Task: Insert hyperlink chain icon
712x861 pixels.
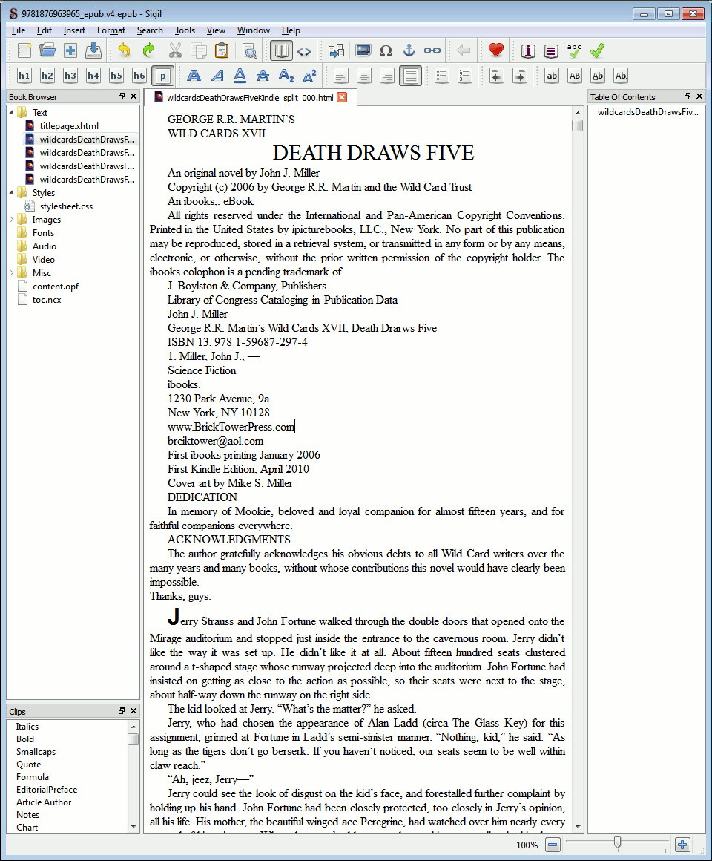Action: (x=432, y=50)
